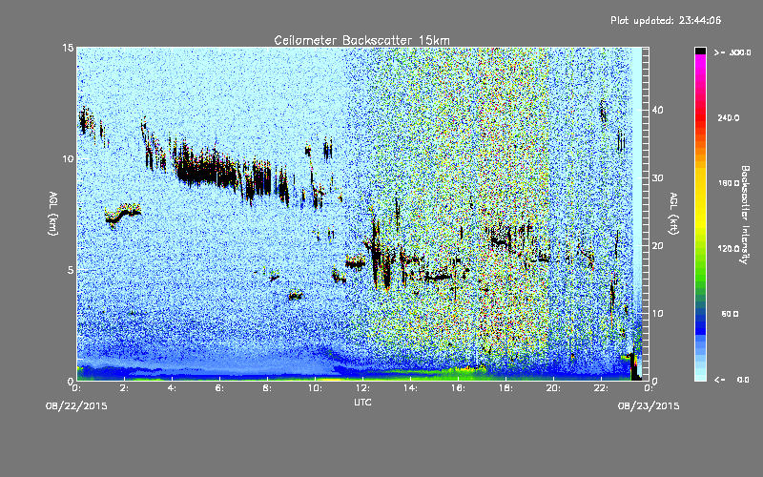Select the "40" tick on the kft axis

click(x=657, y=110)
